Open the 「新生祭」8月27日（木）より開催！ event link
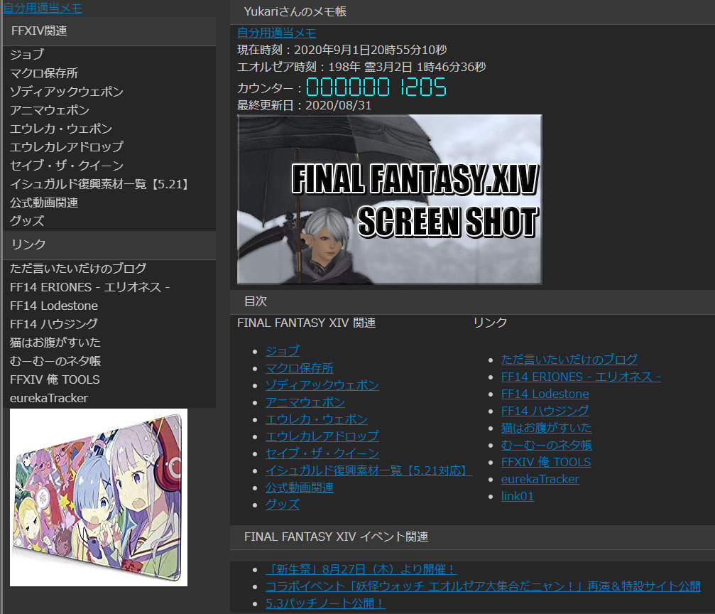Image resolution: width=715 pixels, height=614 pixels. tap(361, 570)
